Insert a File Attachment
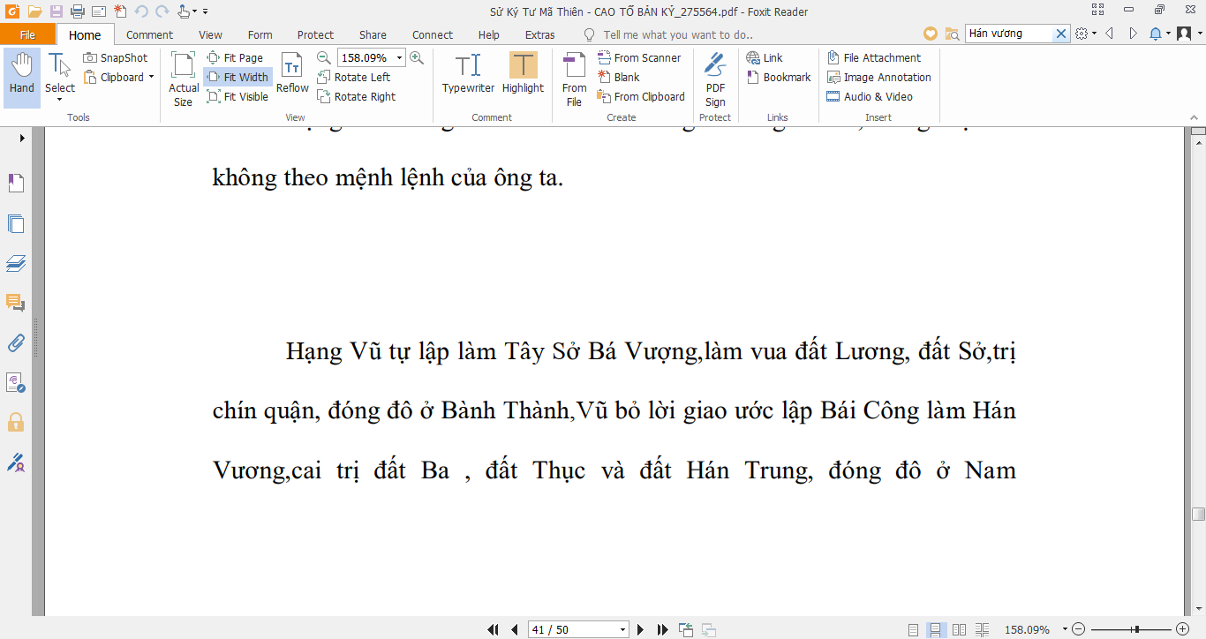The width and height of the screenshot is (1206, 639). [x=873, y=57]
